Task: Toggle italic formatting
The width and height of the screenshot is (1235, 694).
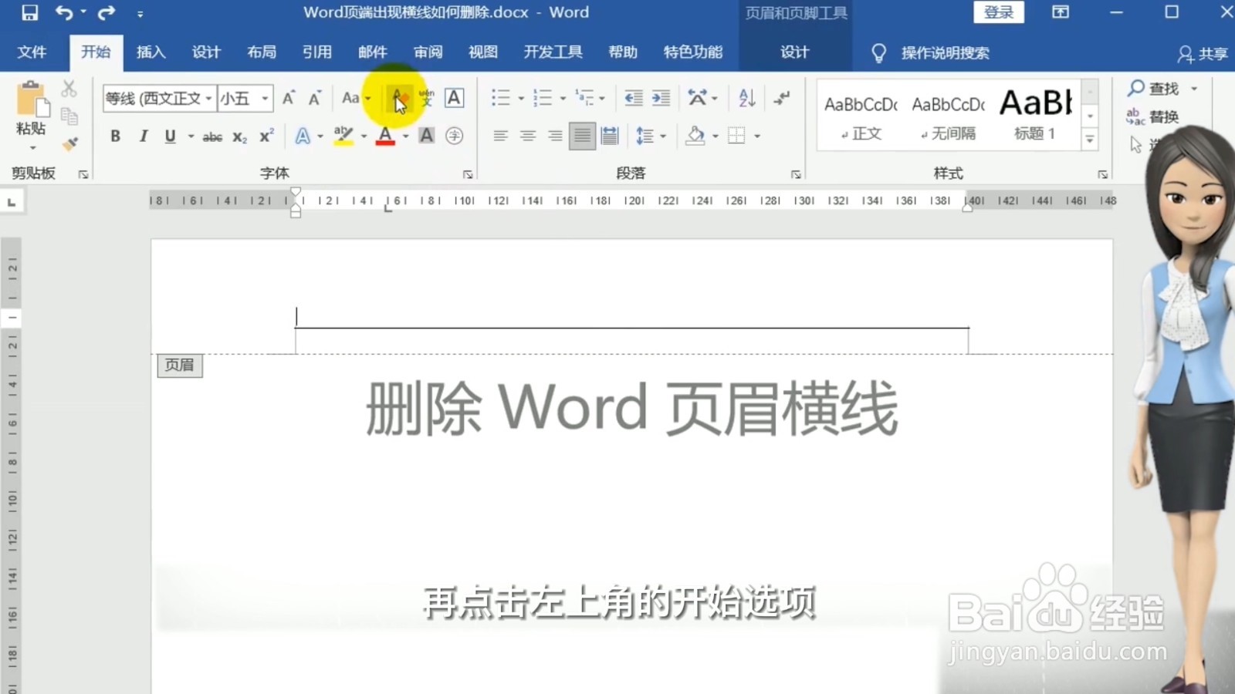Action: [143, 136]
